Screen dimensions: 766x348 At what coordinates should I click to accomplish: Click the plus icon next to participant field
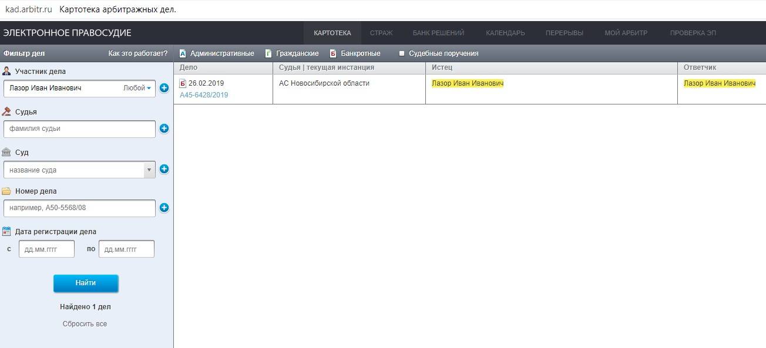pyautogui.click(x=164, y=88)
